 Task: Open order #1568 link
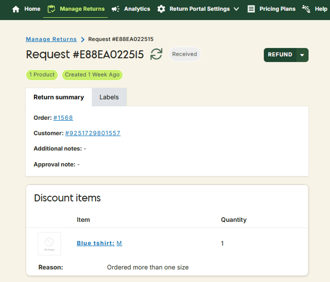click(x=63, y=118)
